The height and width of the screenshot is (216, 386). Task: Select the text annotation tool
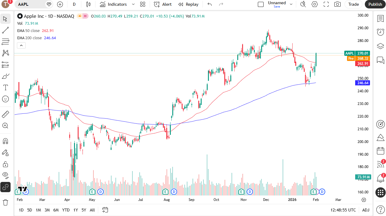pyautogui.click(x=5, y=87)
